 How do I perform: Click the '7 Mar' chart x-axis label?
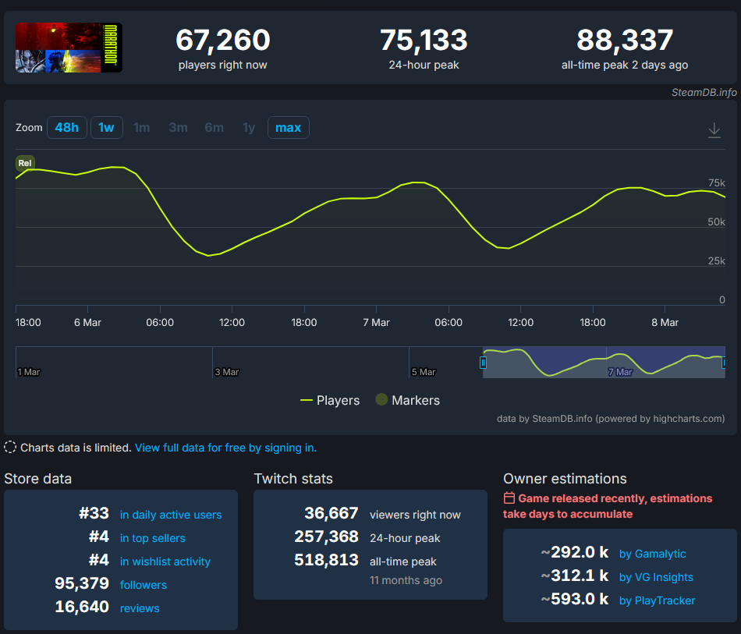376,322
